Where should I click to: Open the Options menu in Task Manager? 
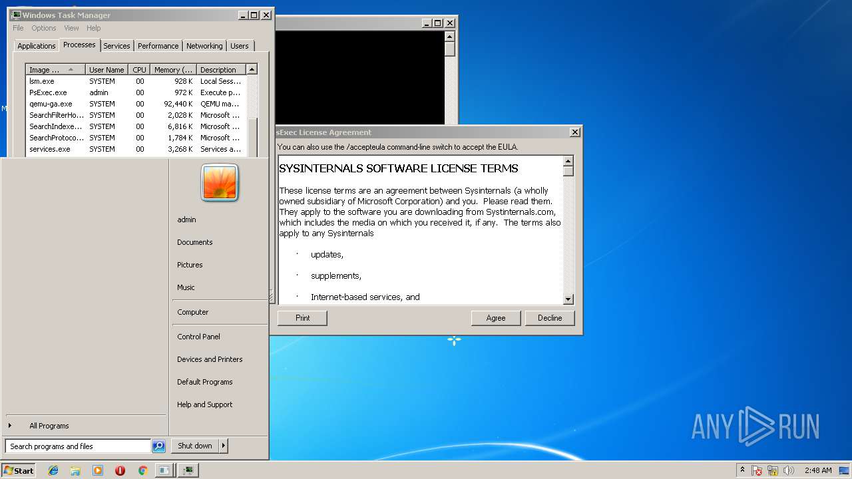coord(44,28)
